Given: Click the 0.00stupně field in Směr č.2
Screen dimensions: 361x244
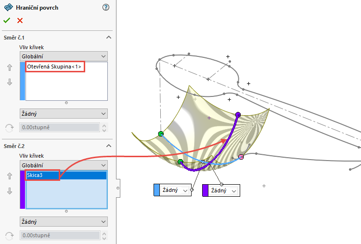Looking at the screenshot, I should [60, 235].
